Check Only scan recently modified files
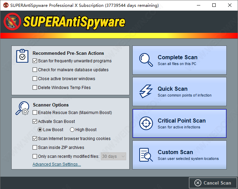 click(35, 156)
